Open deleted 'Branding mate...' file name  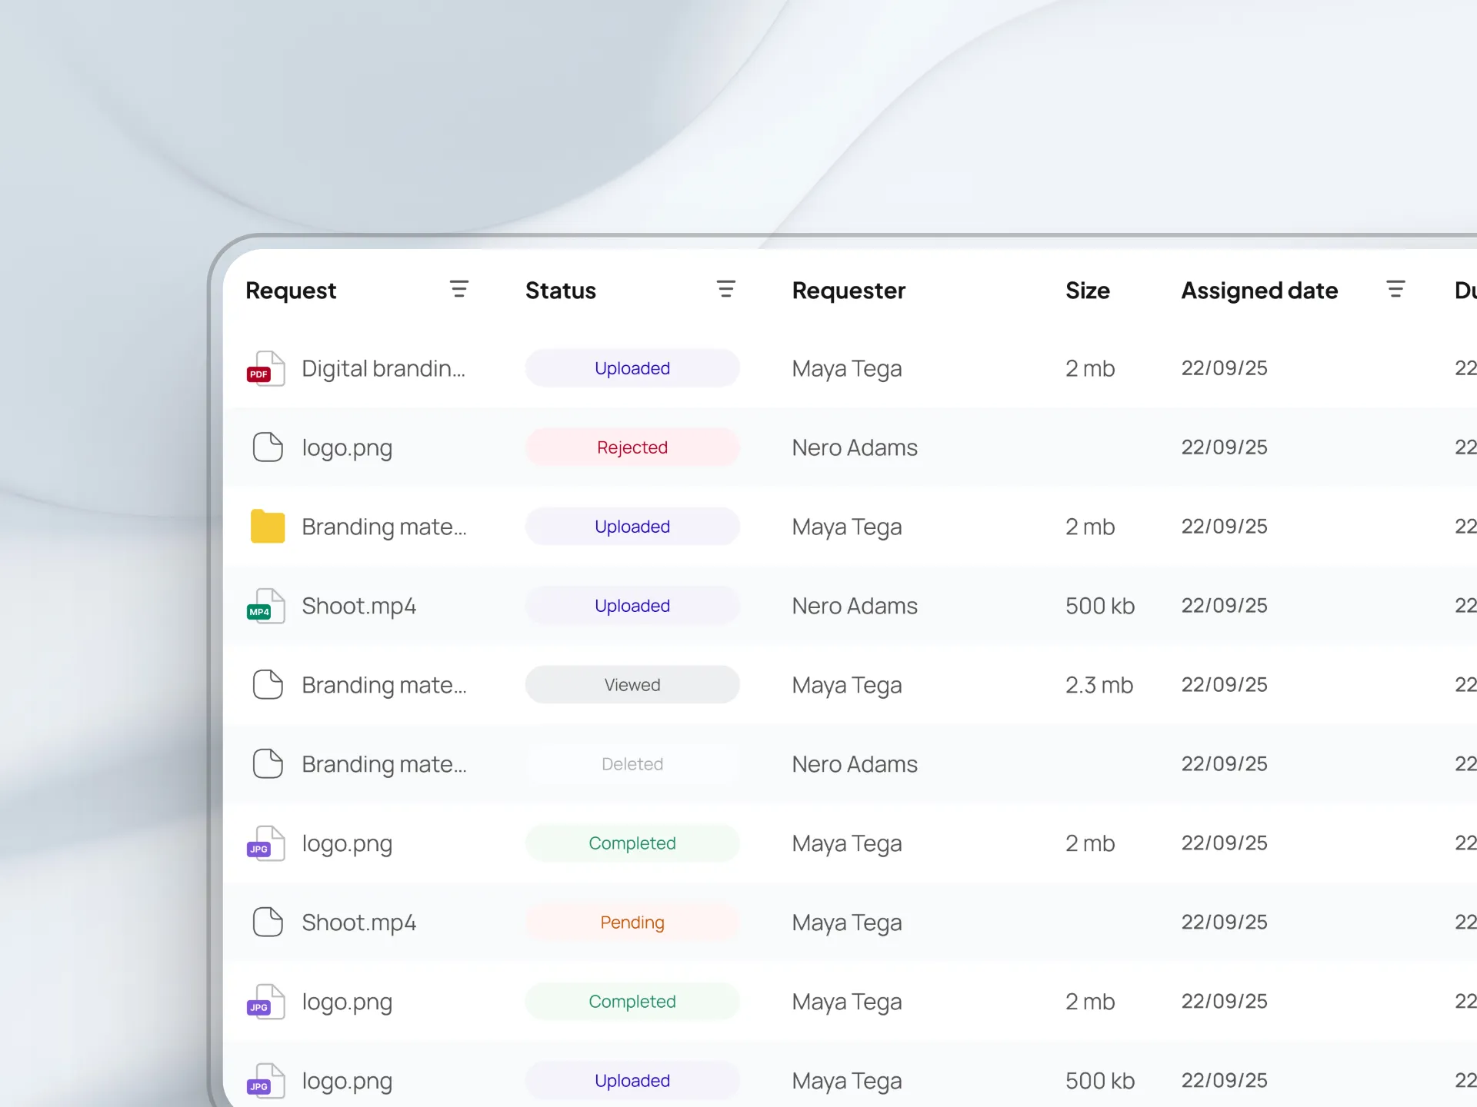point(384,765)
